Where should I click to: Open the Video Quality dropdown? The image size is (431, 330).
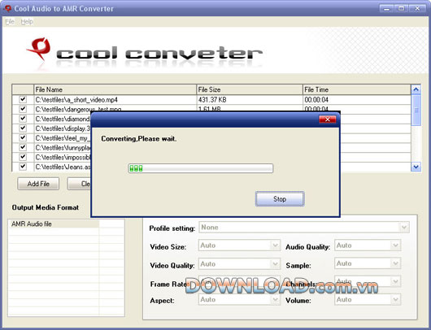(239, 264)
